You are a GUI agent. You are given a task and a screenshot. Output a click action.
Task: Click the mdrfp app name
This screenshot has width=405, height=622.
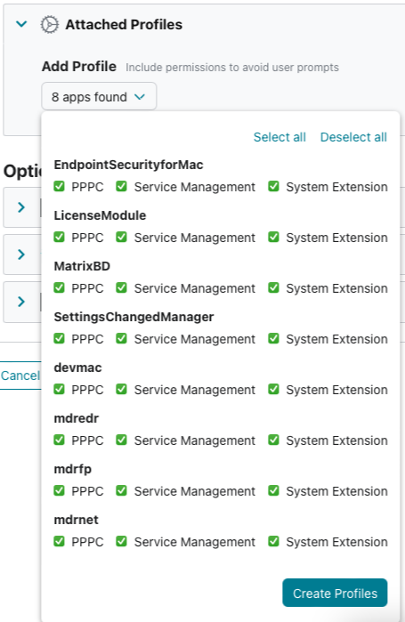73,469
